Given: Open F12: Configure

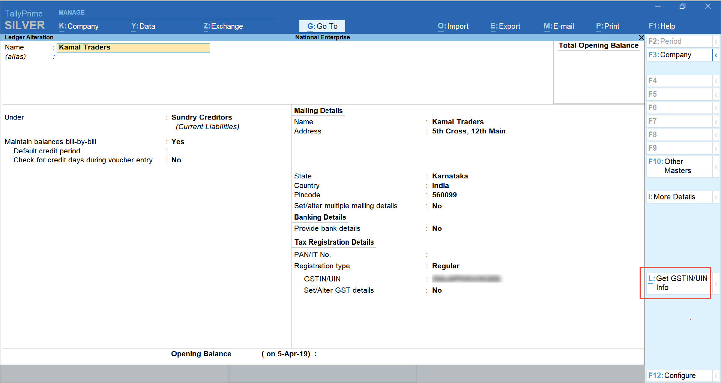Looking at the screenshot, I should click(679, 376).
